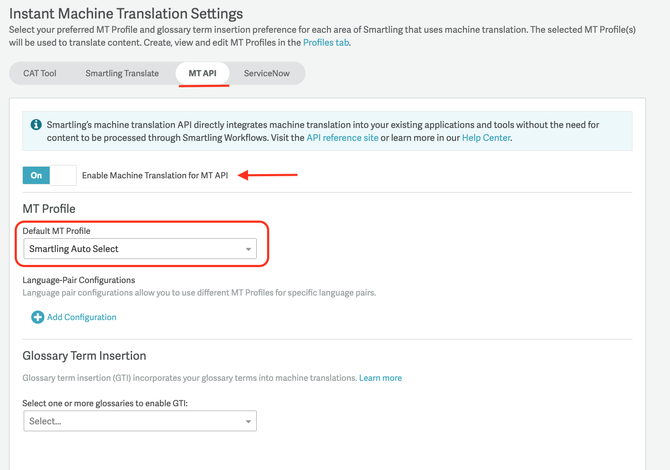This screenshot has width=670, height=470.
Task: Open the glossaries Select... dropdown
Action: tap(140, 421)
